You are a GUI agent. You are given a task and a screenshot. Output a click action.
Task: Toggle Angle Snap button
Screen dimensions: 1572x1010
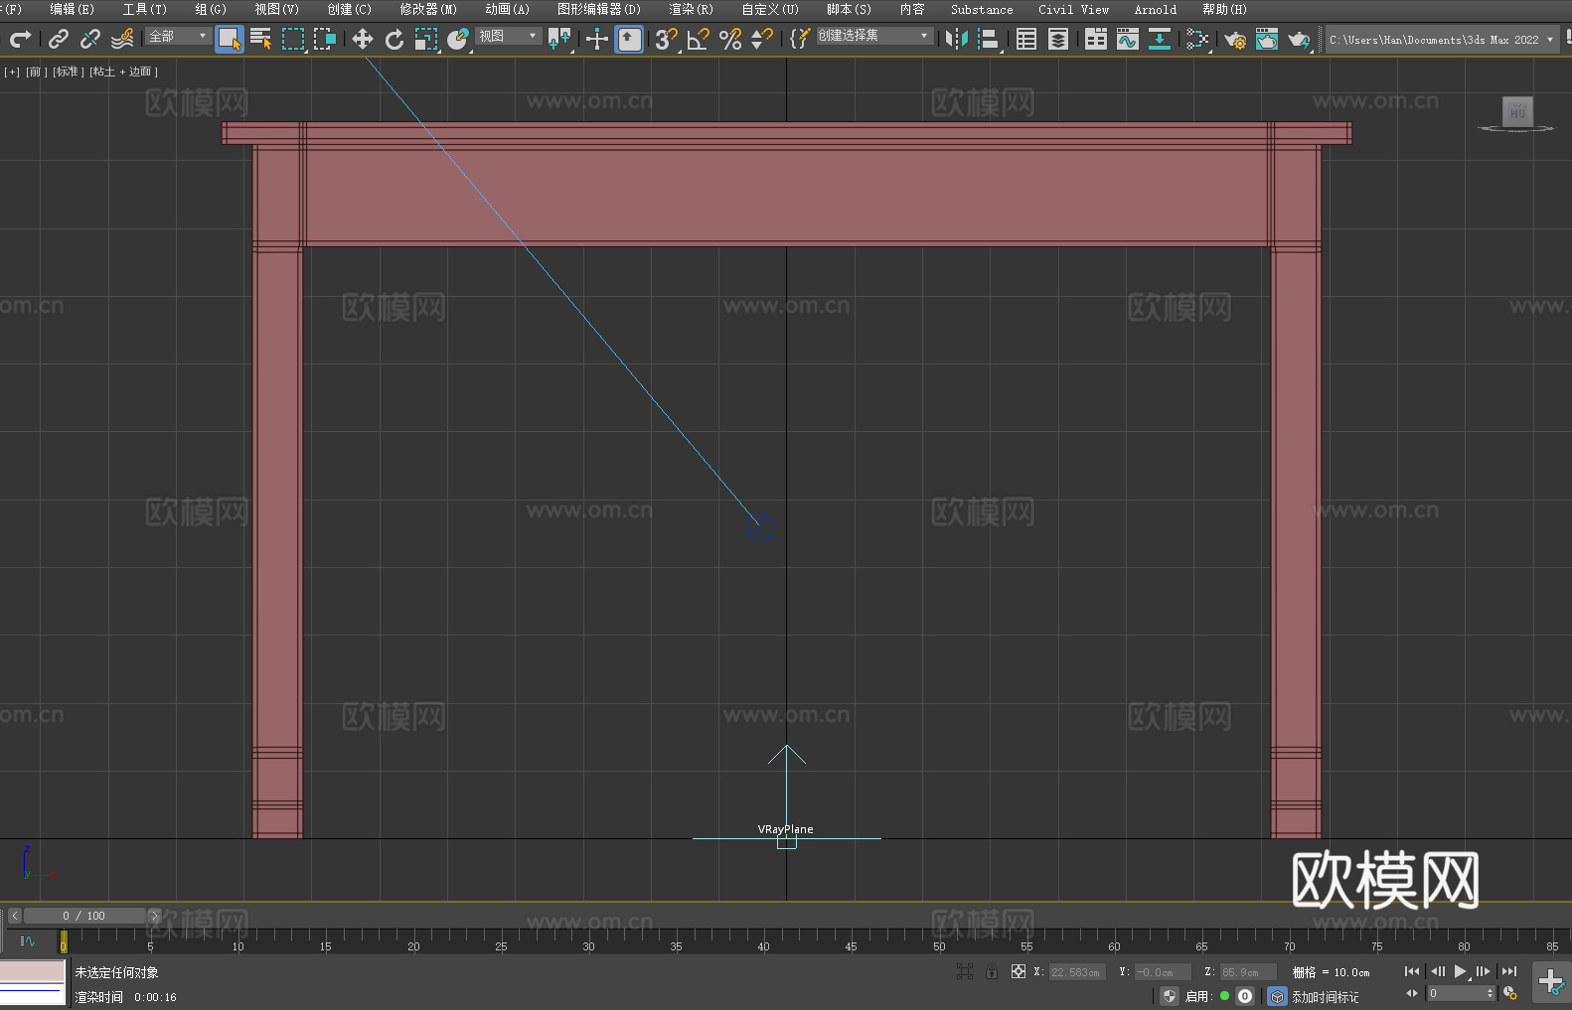click(x=699, y=39)
